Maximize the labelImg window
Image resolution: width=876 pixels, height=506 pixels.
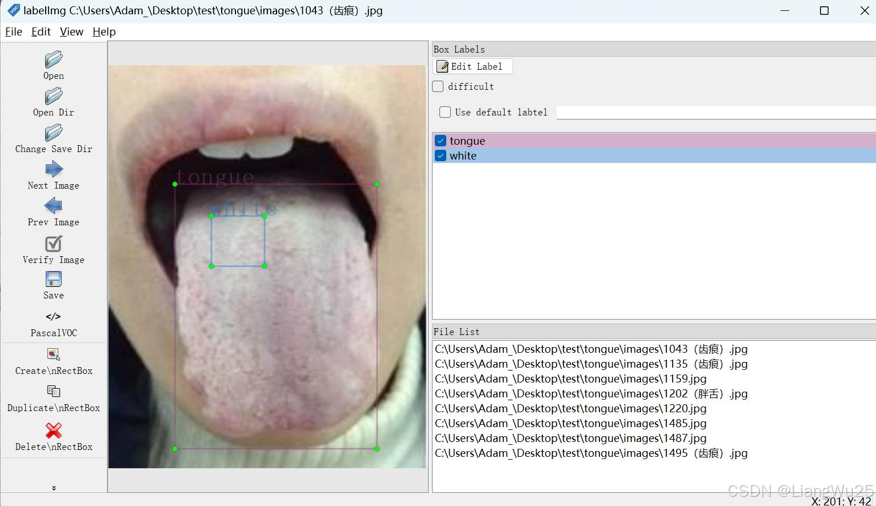824,10
